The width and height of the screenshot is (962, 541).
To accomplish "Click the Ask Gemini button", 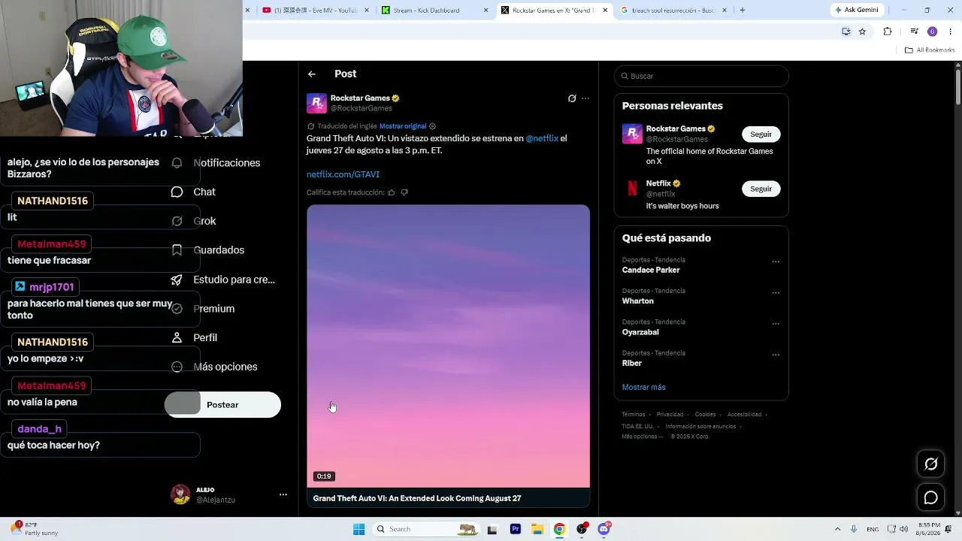I will [855, 11].
